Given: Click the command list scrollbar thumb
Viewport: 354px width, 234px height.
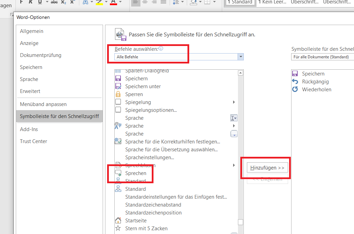Looking at the screenshot, I should pos(240,222).
